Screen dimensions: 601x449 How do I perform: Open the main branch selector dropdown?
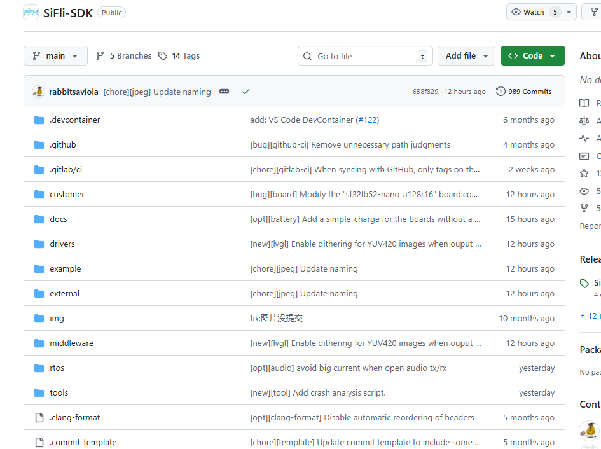(x=55, y=56)
